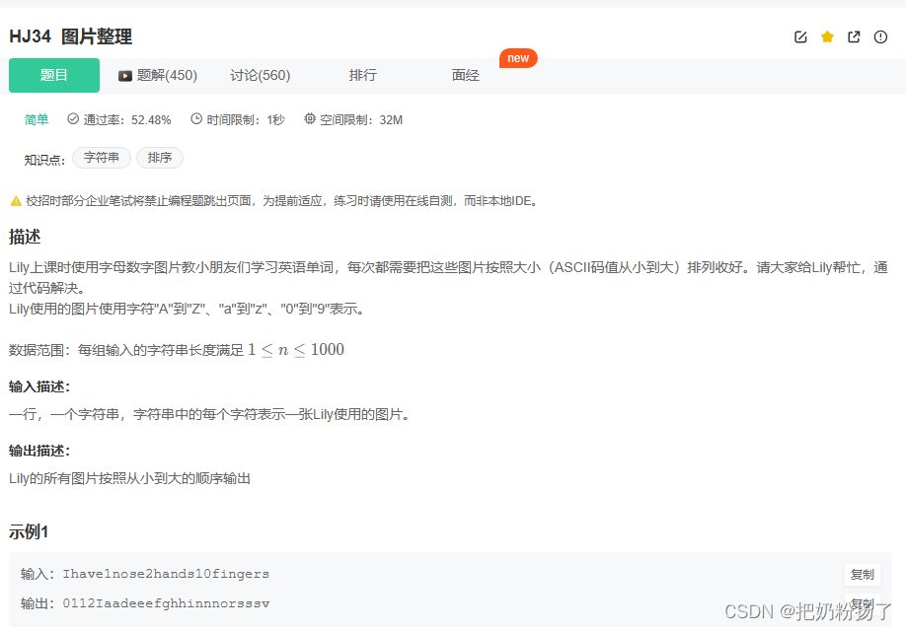Click the checkmark icon beside 通过率
Screen dimensions: 906x631
(71, 119)
